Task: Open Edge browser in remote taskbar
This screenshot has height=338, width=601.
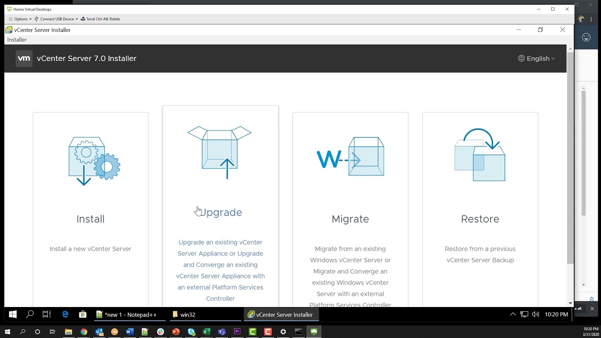Action: [x=65, y=315]
